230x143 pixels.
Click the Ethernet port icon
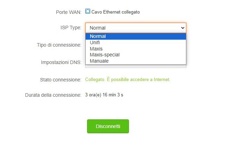[88, 11]
